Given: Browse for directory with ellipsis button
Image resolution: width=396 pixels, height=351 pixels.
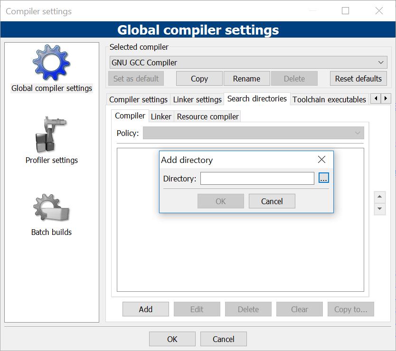Looking at the screenshot, I should point(323,178).
